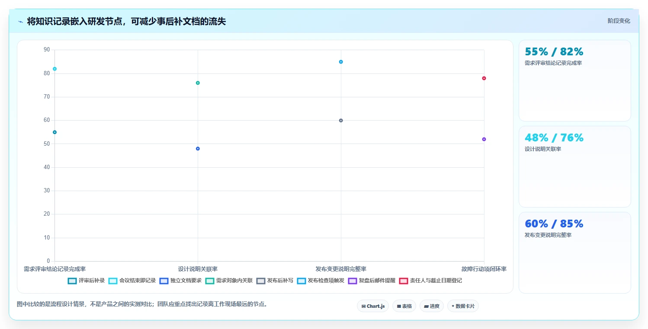Click the gray data point at 60
The height and width of the screenshot is (329, 648).
pyautogui.click(x=341, y=121)
